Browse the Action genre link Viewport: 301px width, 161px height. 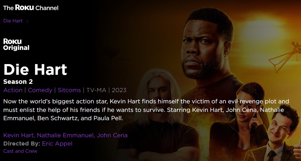(13, 90)
